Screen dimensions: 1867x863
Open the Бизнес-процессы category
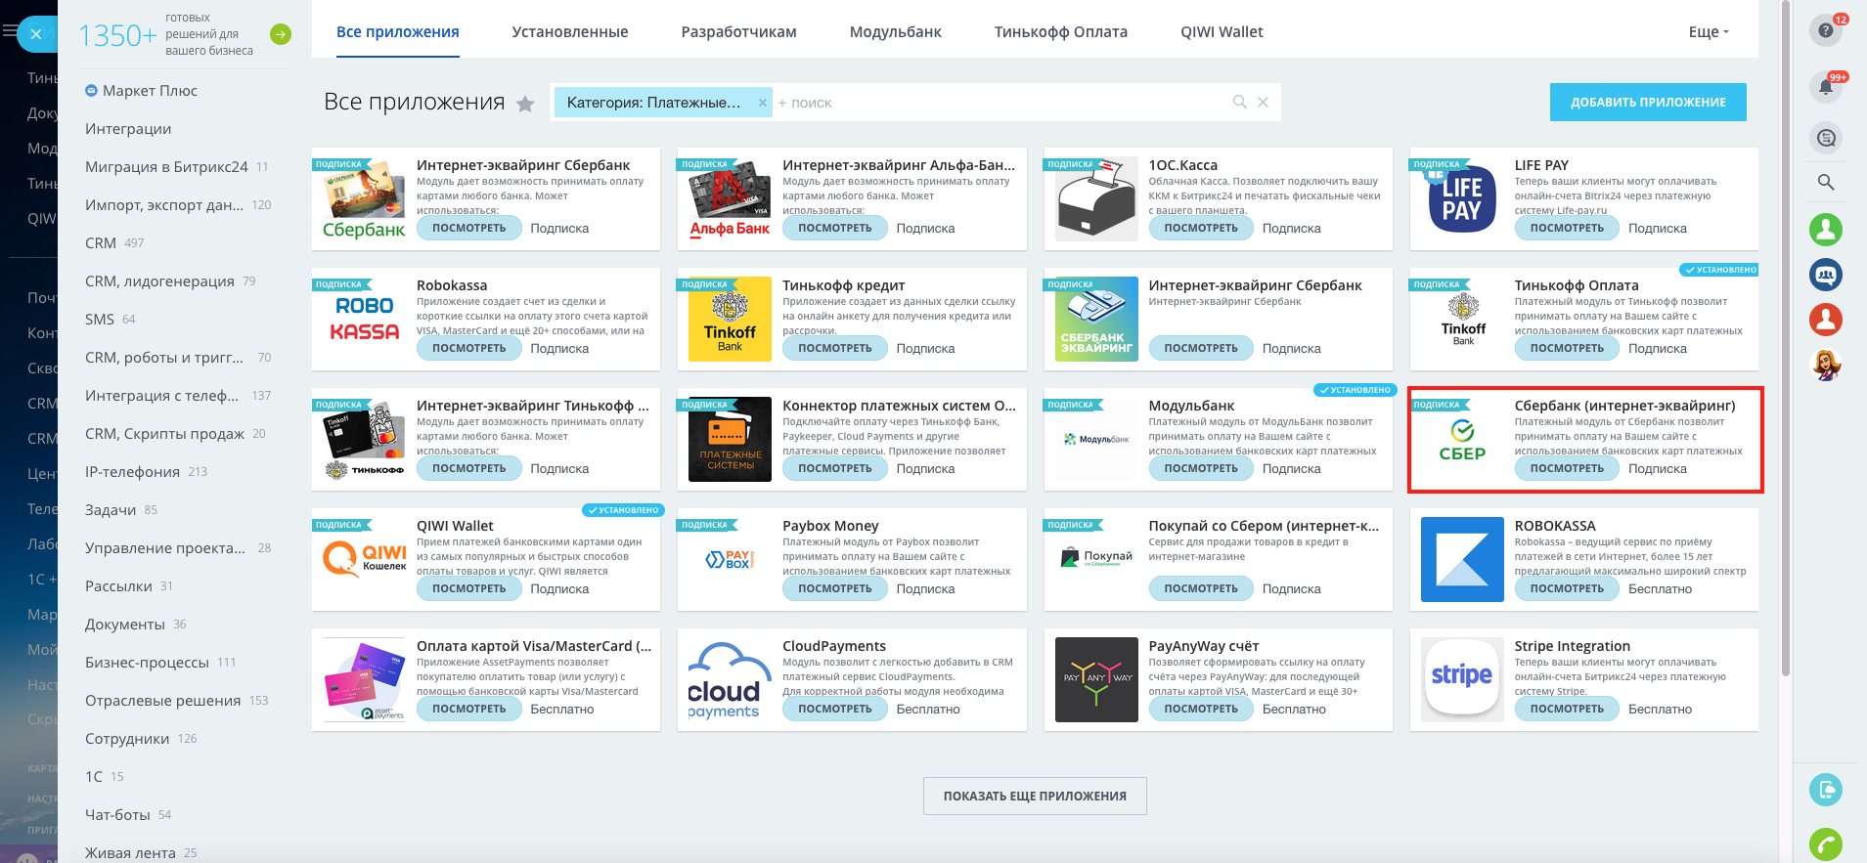point(147,663)
